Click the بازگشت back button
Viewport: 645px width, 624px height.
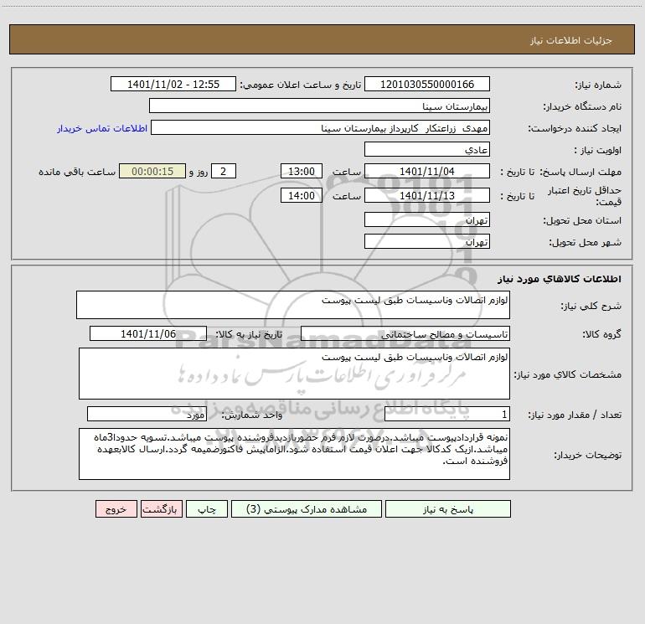point(161,508)
